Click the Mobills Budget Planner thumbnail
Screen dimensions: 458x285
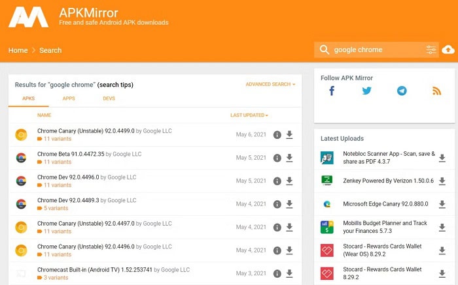coord(327,227)
